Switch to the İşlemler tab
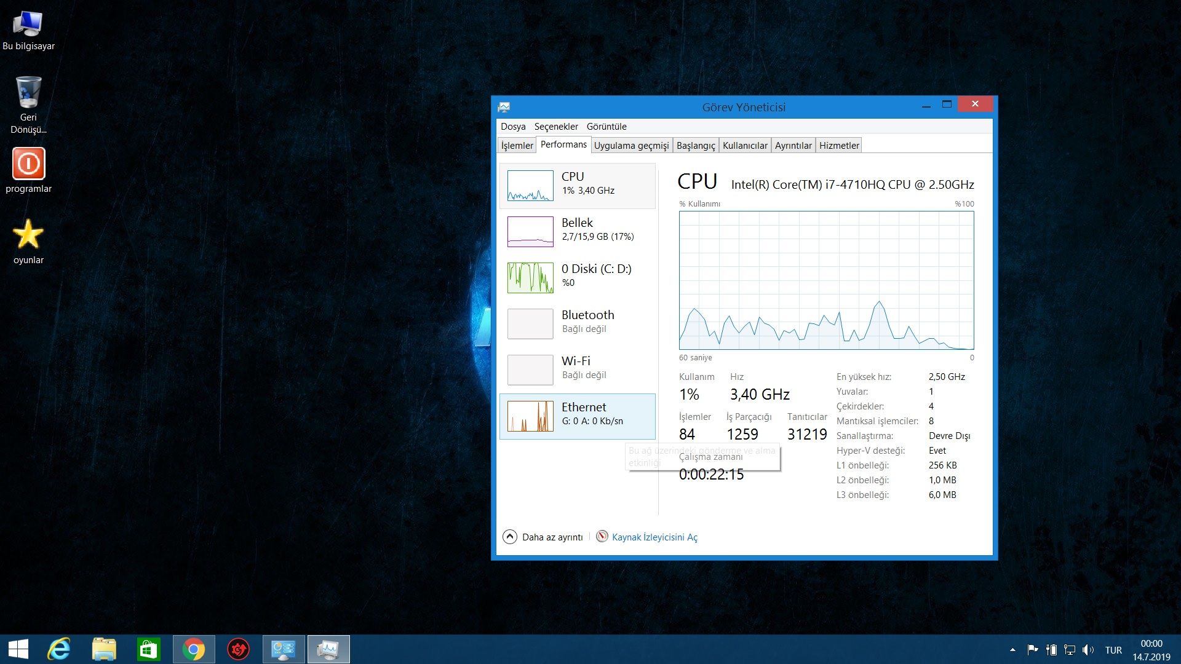The image size is (1181, 664). pos(517,146)
